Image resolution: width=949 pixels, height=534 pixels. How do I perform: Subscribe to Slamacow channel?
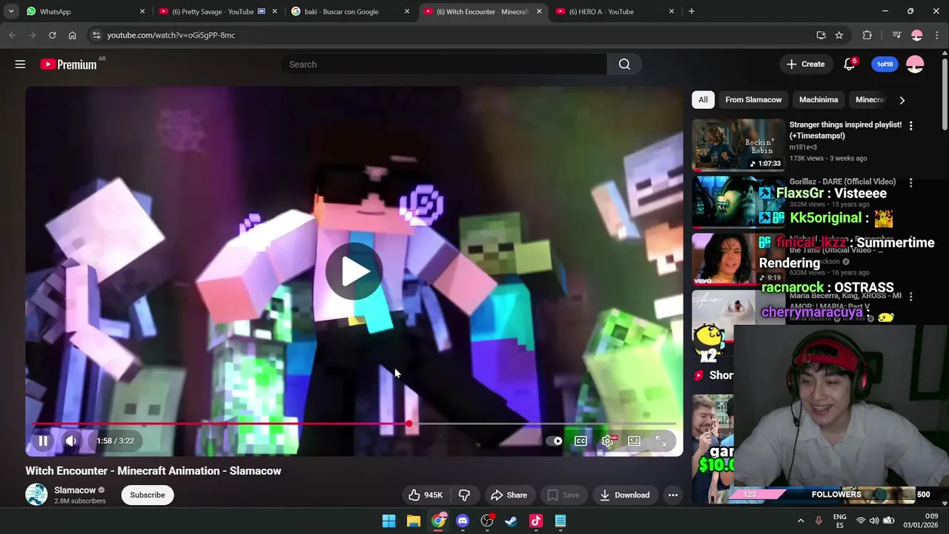pos(148,495)
